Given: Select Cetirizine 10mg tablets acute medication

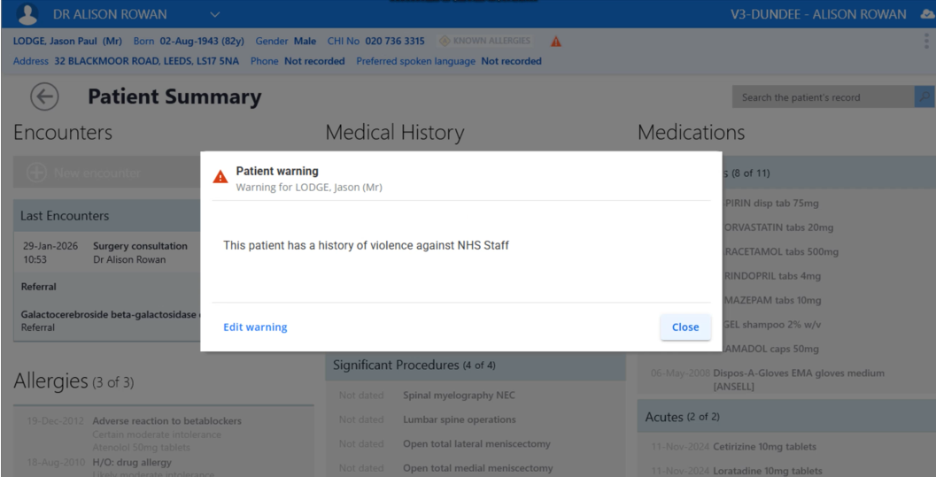Looking at the screenshot, I should pos(765,447).
